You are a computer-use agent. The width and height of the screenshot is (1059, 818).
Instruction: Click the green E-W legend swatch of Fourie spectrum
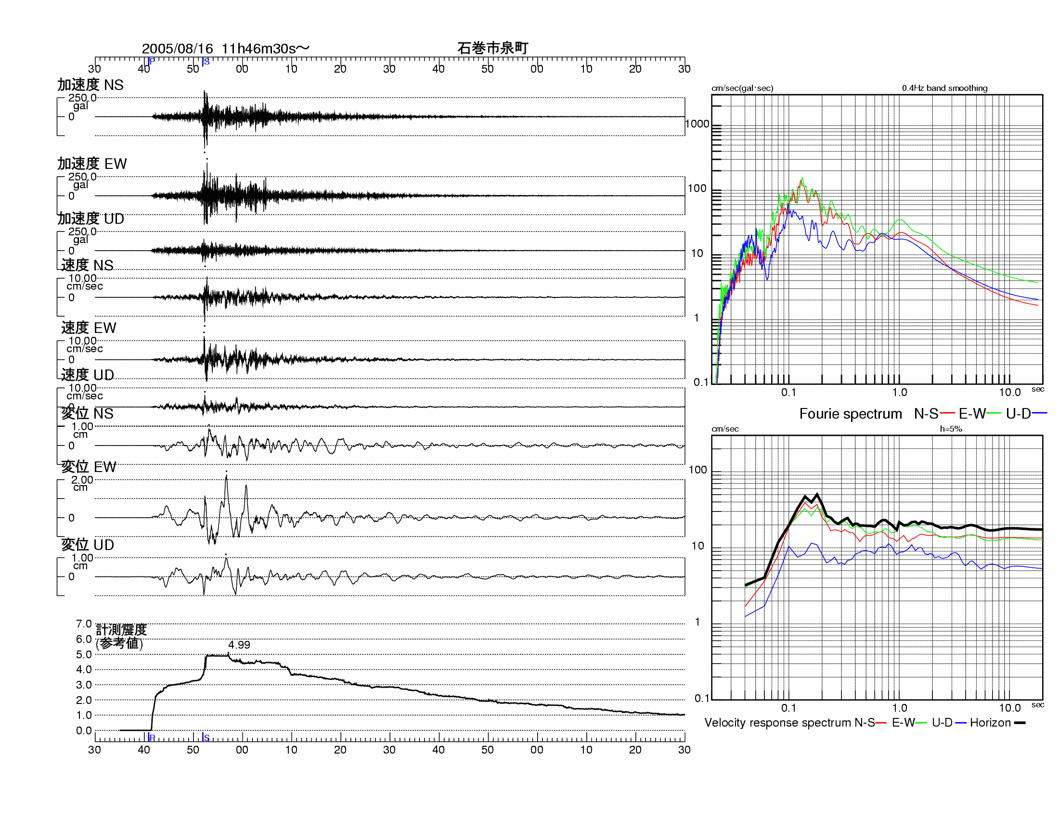tap(994, 413)
